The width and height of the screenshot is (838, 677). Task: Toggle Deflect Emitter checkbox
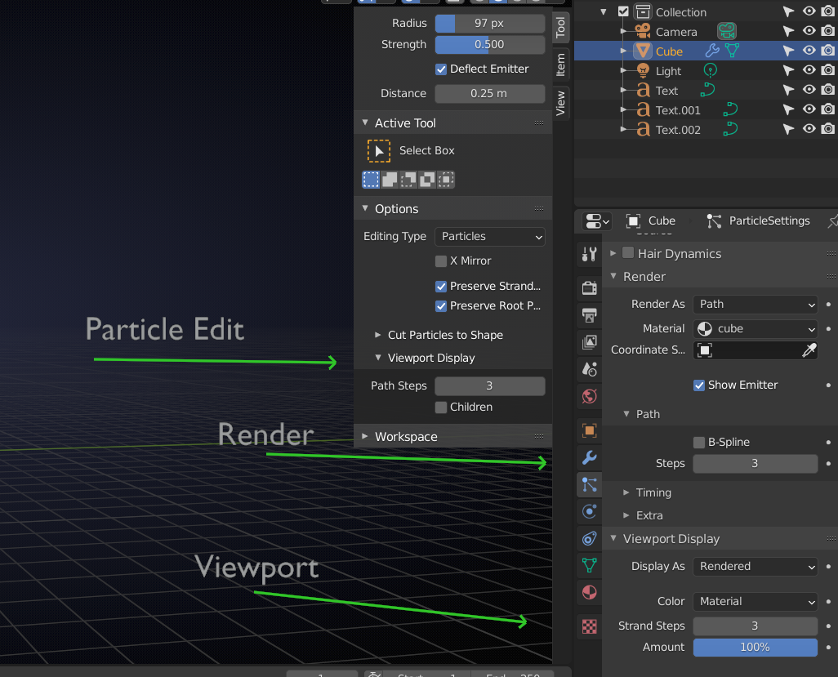441,69
